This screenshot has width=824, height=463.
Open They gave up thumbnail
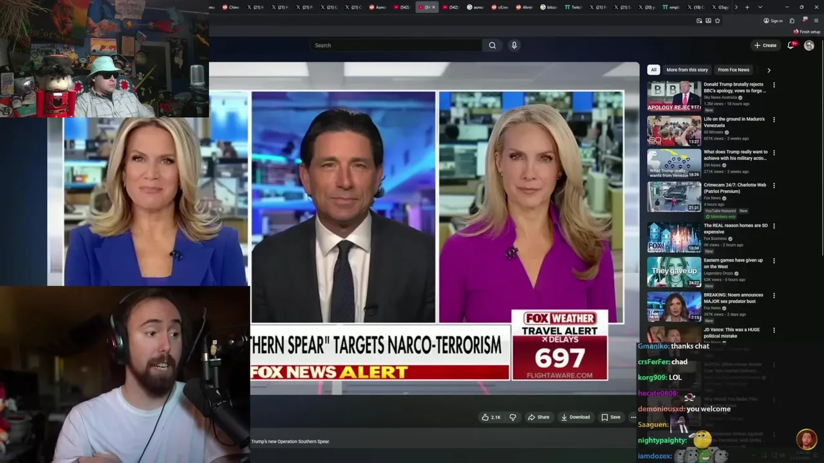(674, 272)
